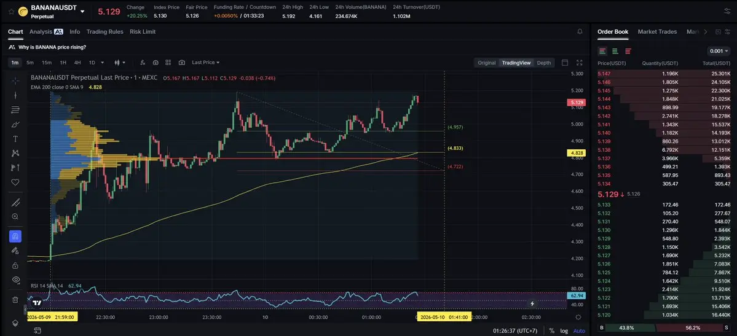Select the 1H timeframe
Screen dimensions: 737x336
point(63,63)
